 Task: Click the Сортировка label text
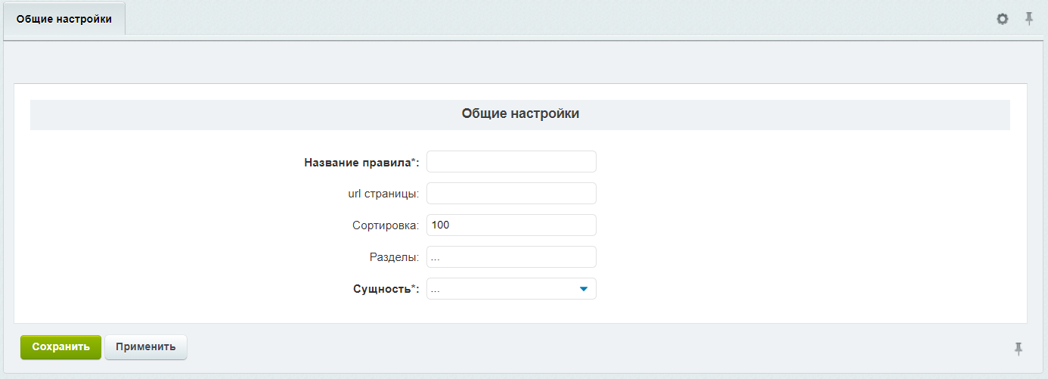386,225
